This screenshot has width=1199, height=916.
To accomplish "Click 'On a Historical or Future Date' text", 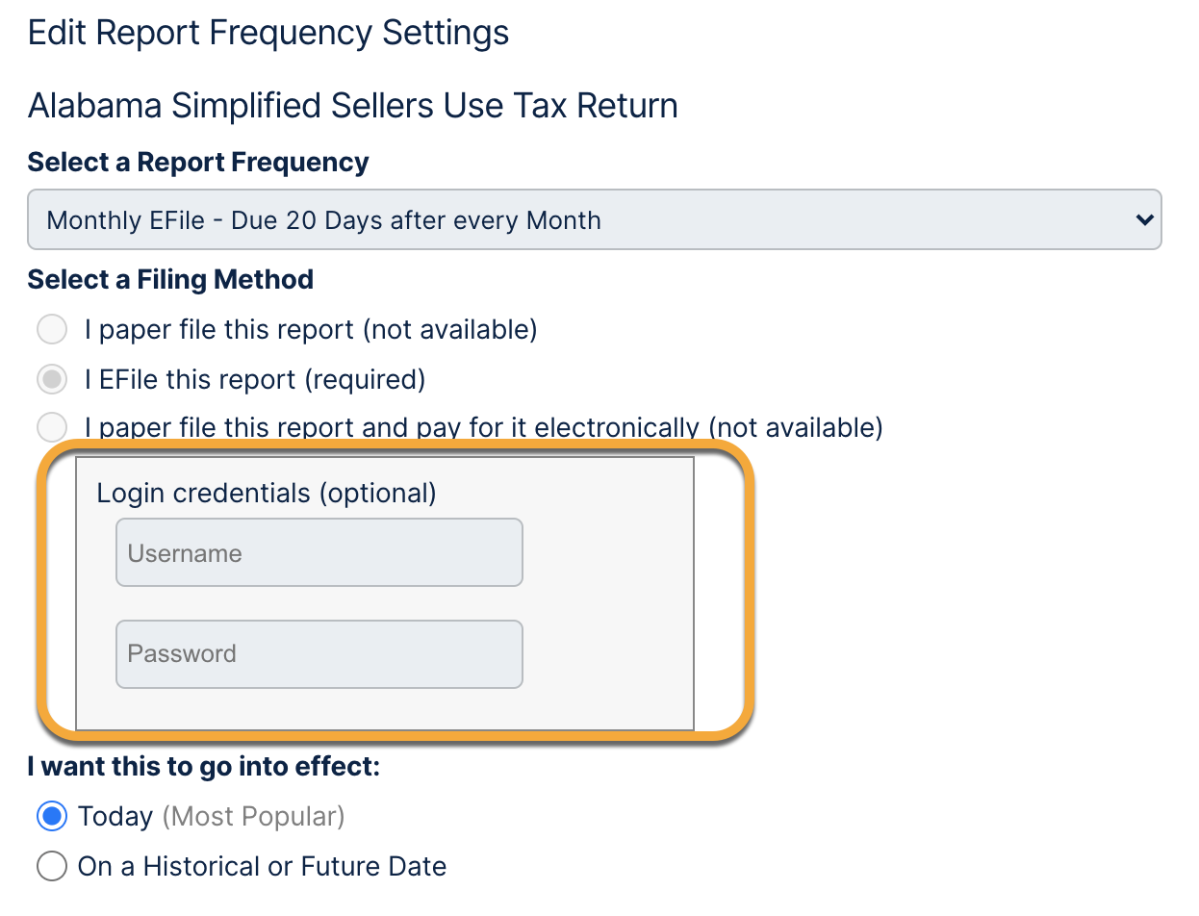I will click(x=262, y=867).
